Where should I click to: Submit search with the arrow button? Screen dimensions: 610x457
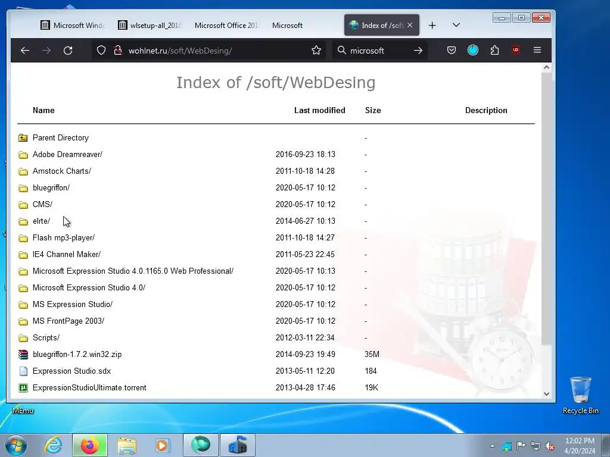pos(418,51)
